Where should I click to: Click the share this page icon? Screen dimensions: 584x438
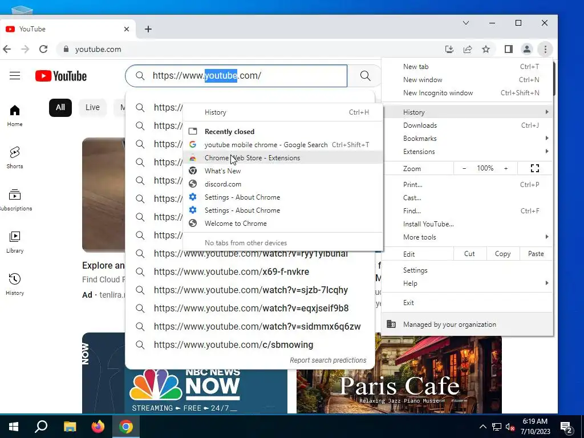(x=468, y=49)
